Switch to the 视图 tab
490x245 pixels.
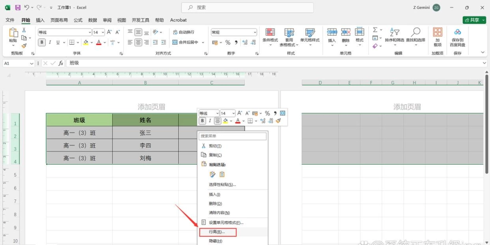click(x=122, y=20)
